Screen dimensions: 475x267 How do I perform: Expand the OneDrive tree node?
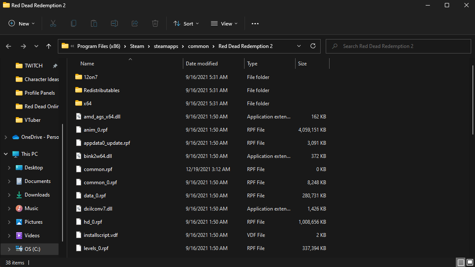(6, 137)
